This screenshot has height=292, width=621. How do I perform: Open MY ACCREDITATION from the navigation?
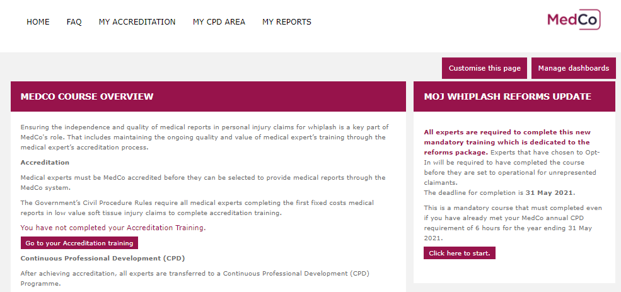coord(137,22)
